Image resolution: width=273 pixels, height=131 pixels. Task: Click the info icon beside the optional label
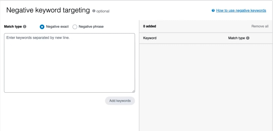[94, 11]
